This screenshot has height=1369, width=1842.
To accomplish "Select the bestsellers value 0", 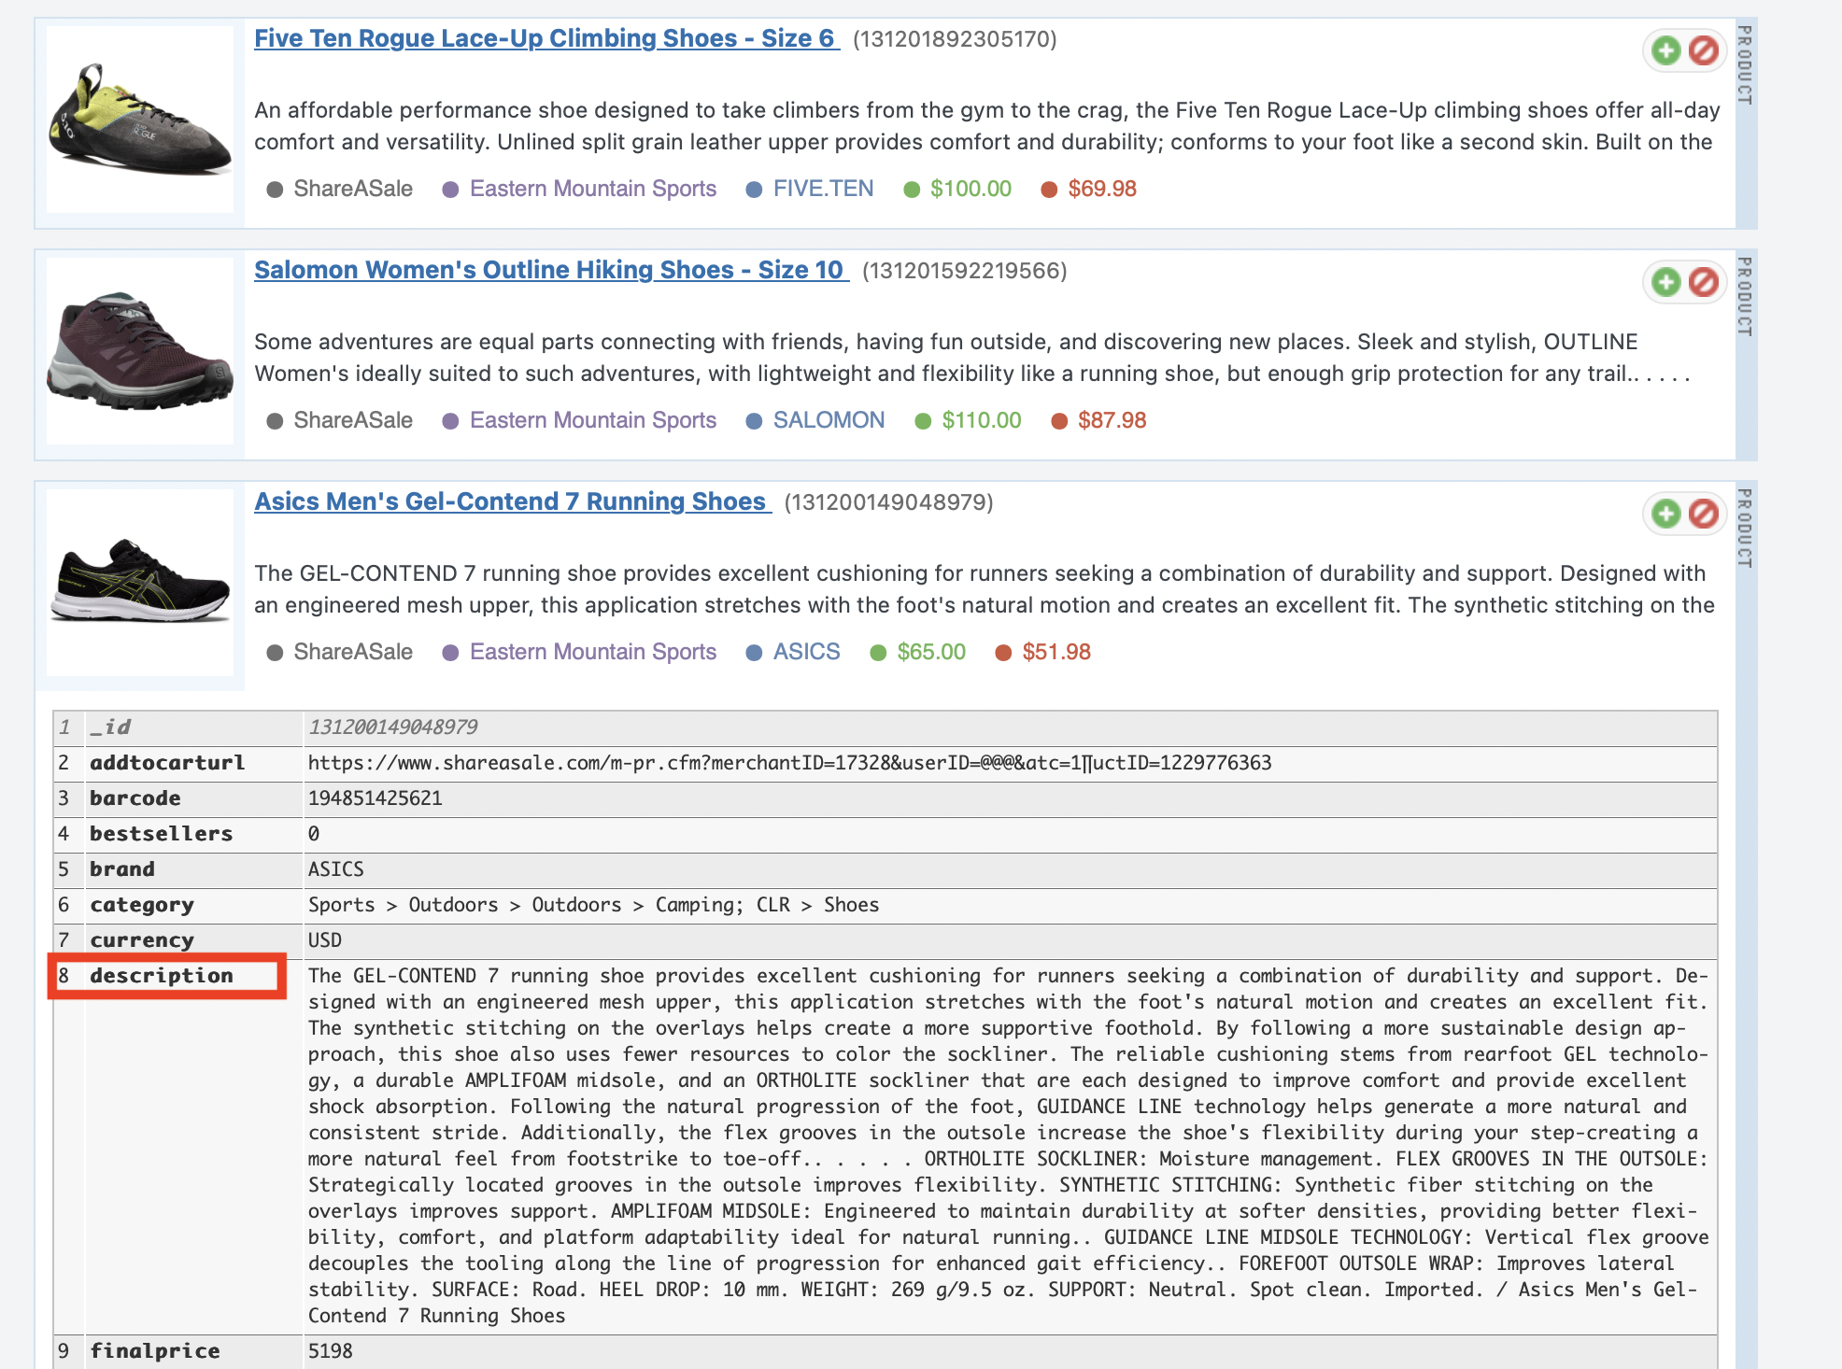I will pyautogui.click(x=314, y=834).
